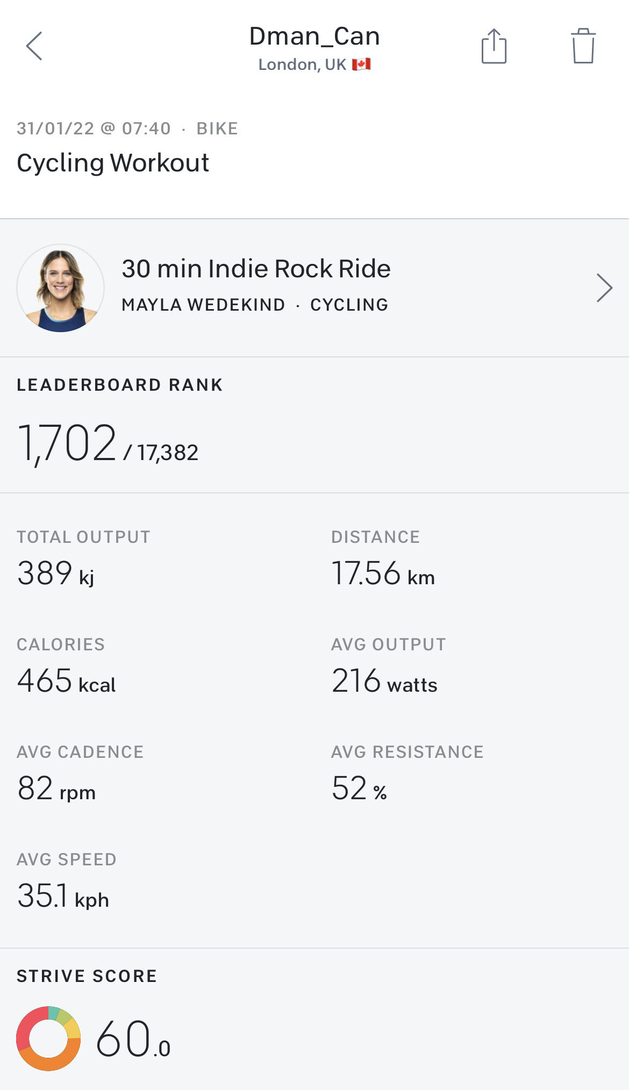
Task: Tap the Dman_Can username title
Action: [x=314, y=37]
